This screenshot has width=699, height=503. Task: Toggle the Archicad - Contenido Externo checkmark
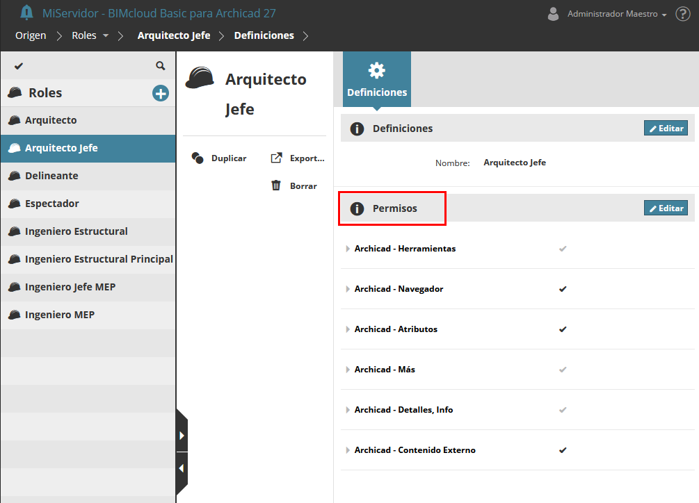[563, 450]
